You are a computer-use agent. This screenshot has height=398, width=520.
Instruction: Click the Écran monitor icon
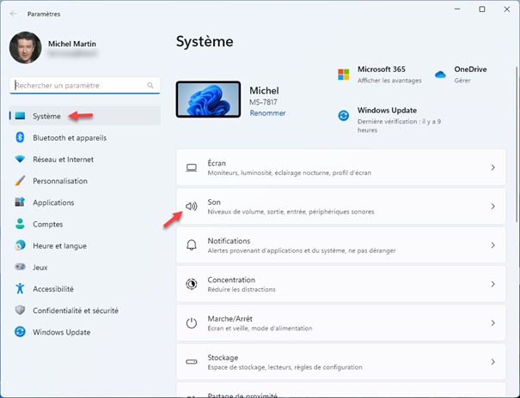click(x=192, y=168)
